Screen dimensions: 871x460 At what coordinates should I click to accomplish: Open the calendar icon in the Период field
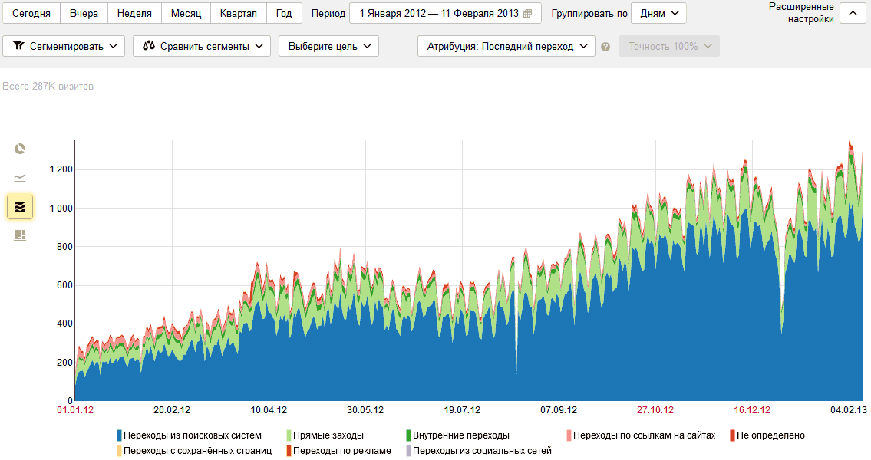pos(528,12)
